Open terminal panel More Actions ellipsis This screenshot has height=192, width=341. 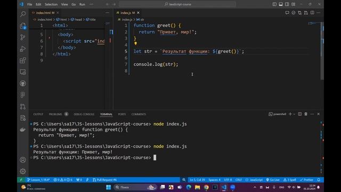point(312,114)
